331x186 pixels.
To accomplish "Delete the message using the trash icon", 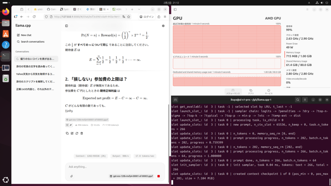I will [x=81, y=133].
